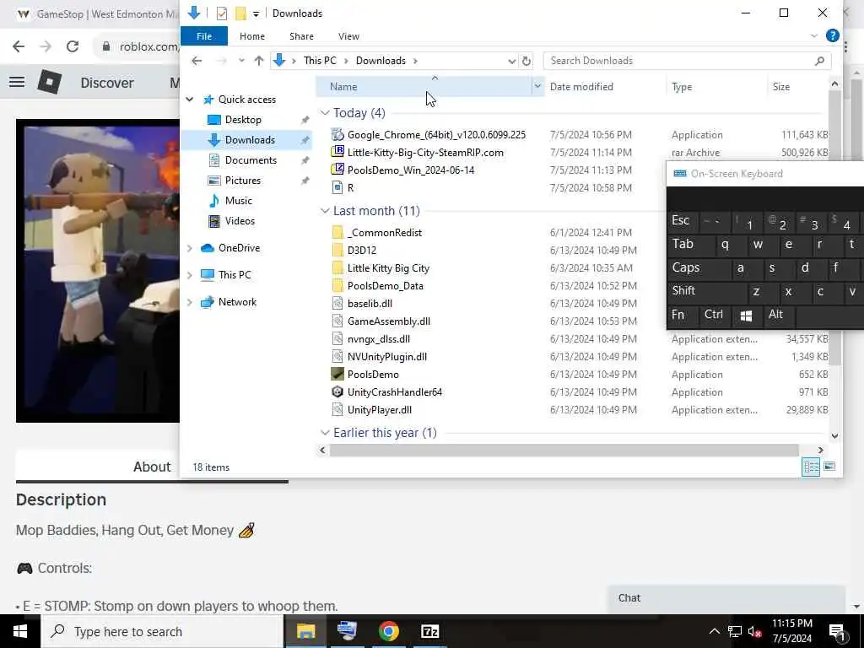Open Explorer Help question mark icon
This screenshot has width=864, height=648.
click(832, 35)
